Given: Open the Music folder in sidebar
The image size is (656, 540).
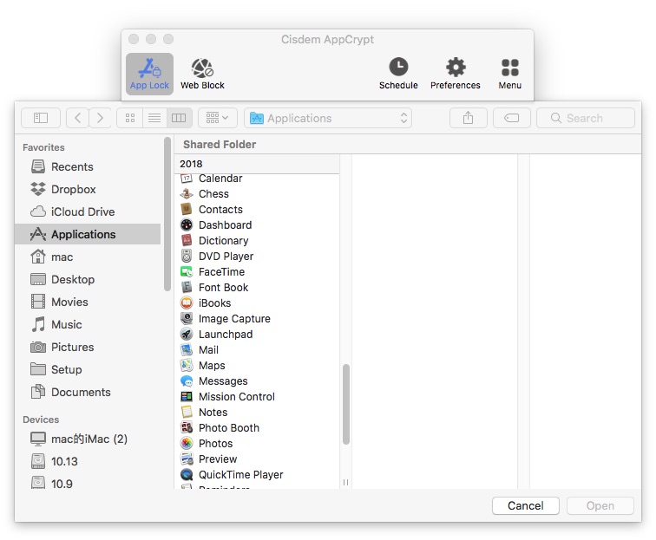Looking at the screenshot, I should click(88, 325).
